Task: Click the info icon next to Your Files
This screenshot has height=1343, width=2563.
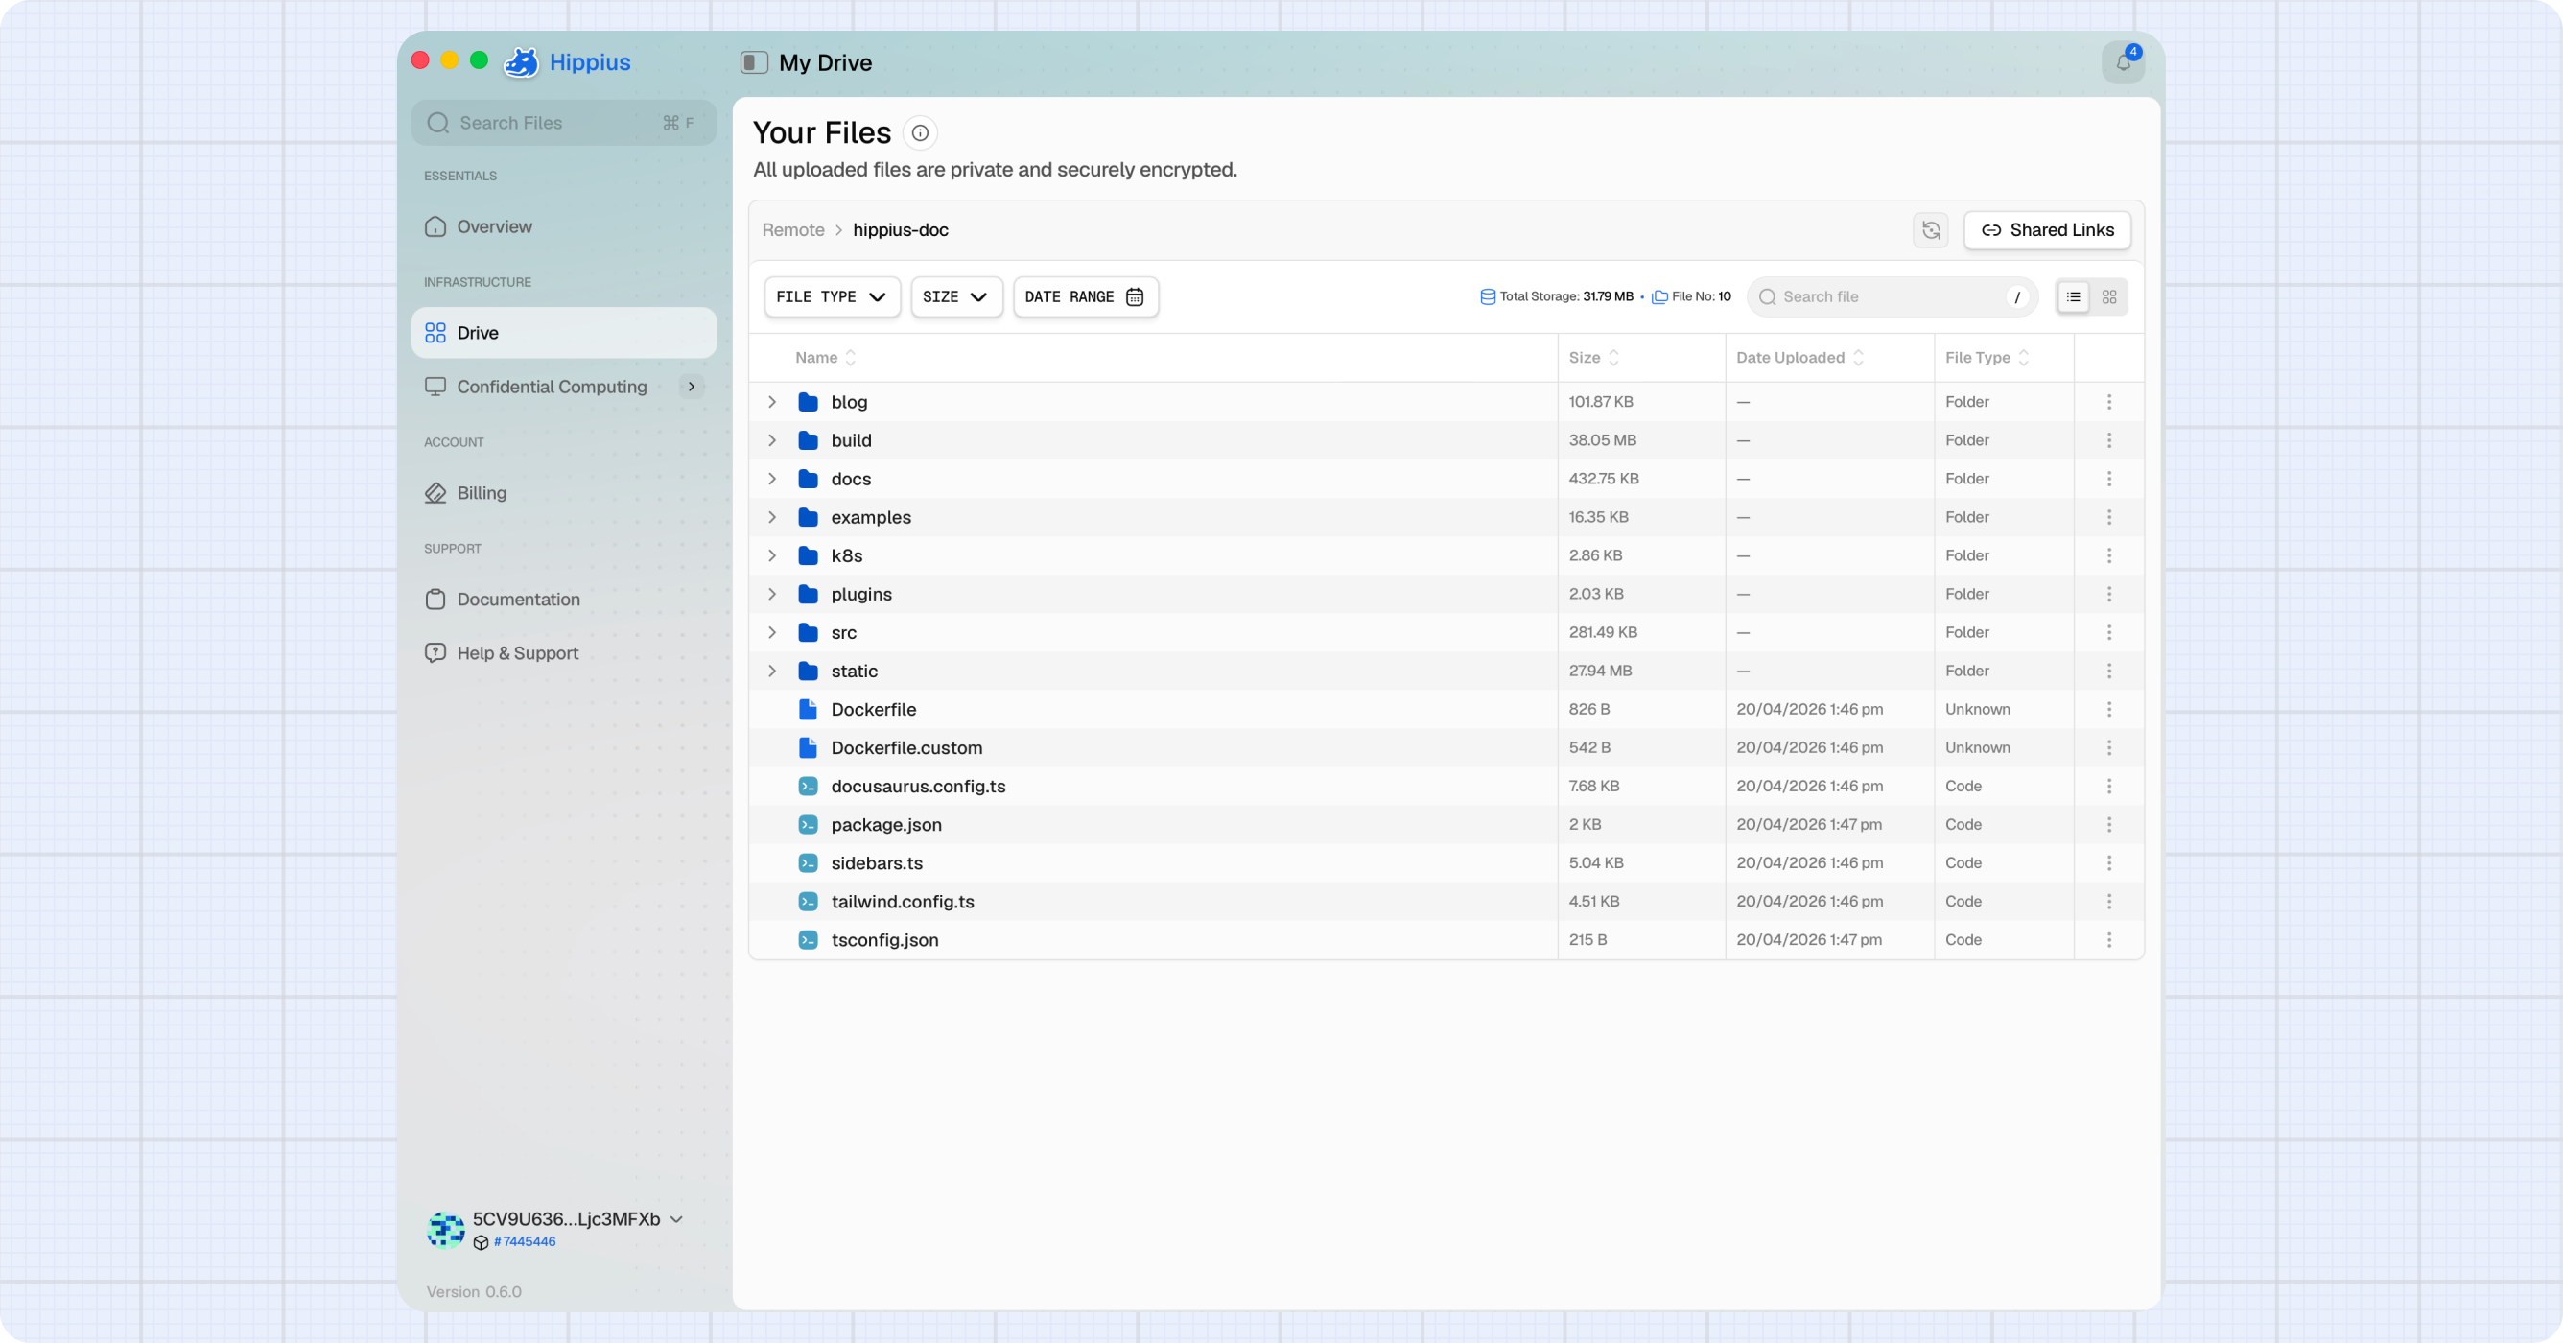Action: click(920, 132)
